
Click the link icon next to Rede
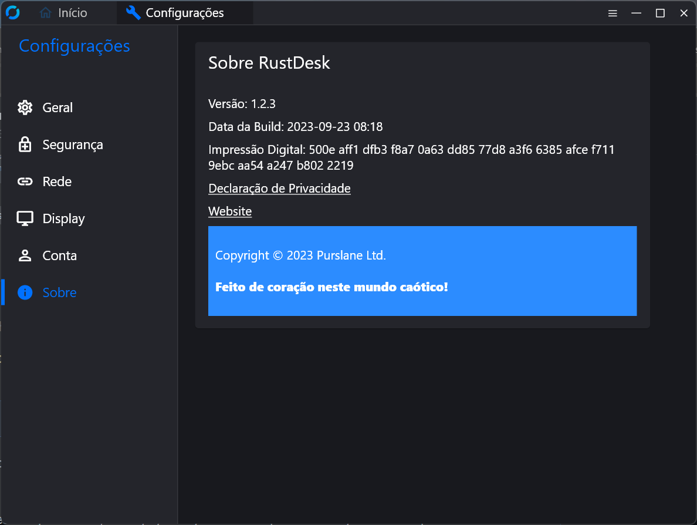[x=25, y=181]
